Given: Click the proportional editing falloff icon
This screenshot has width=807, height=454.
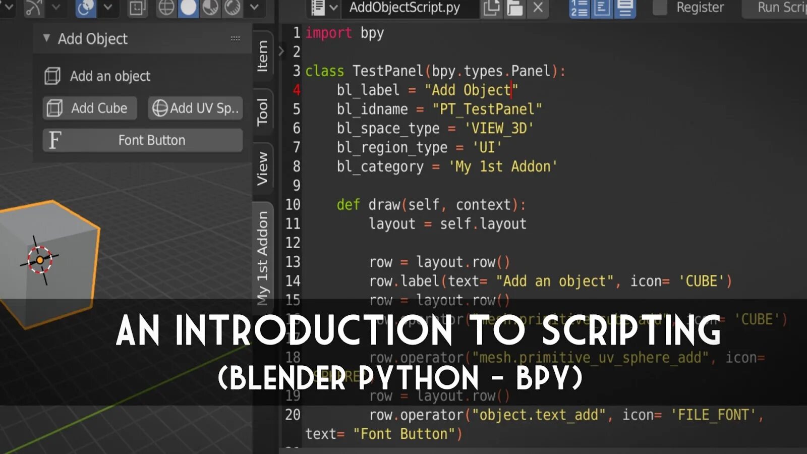Looking at the screenshot, I should (34, 8).
